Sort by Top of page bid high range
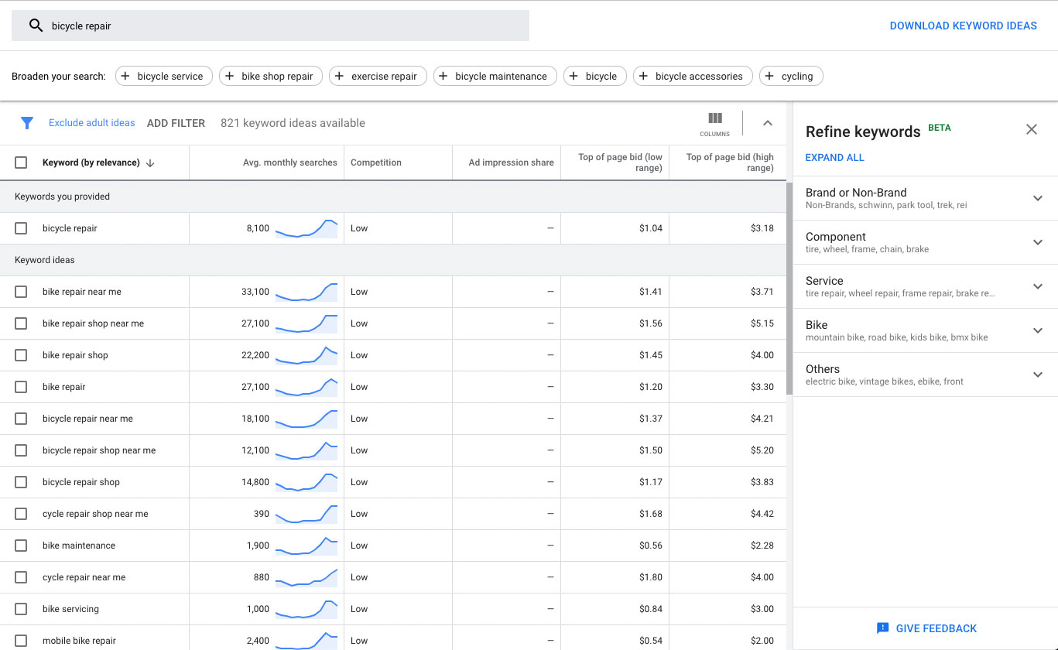The height and width of the screenshot is (650, 1058). point(729,162)
